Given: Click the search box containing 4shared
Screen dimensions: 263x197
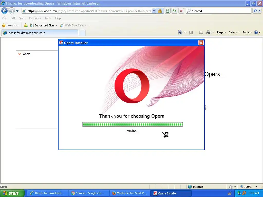Looking at the screenshot, I should point(219,11).
